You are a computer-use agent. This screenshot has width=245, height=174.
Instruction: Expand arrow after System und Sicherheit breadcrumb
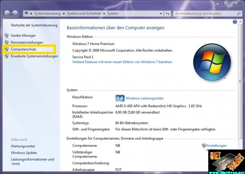click(104, 14)
